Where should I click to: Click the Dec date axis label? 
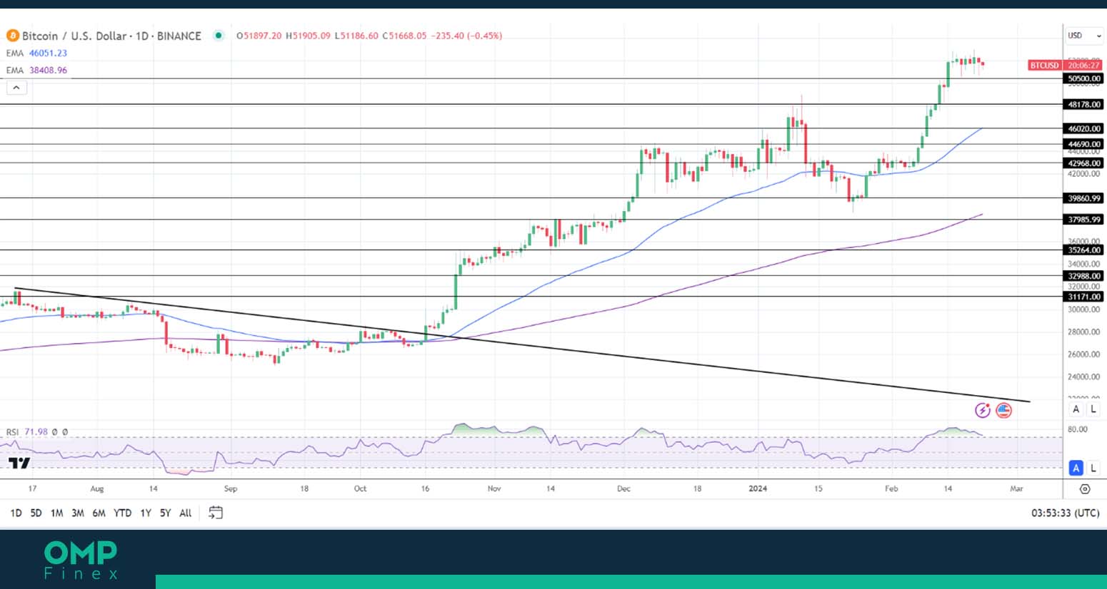623,489
